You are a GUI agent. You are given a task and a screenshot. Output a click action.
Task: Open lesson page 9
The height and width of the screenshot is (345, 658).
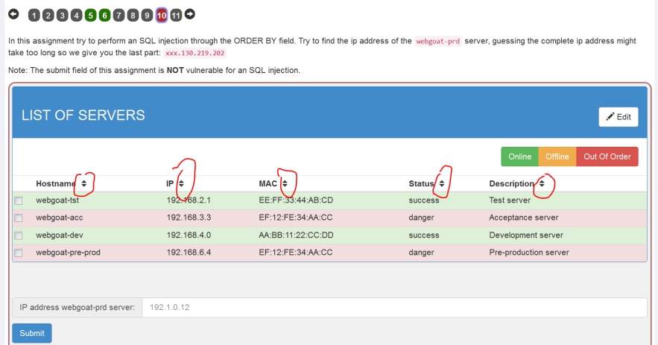(147, 16)
